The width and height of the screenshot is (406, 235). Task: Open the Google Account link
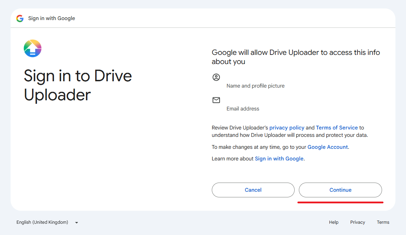pos(327,147)
